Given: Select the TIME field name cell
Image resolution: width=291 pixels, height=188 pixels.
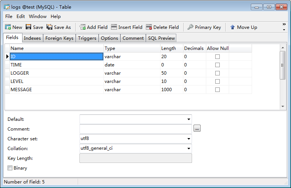Looking at the screenshot, I should [x=56, y=65].
